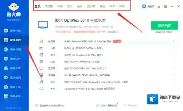Click the desktop computer icon beside OptiPlex title

43,25
